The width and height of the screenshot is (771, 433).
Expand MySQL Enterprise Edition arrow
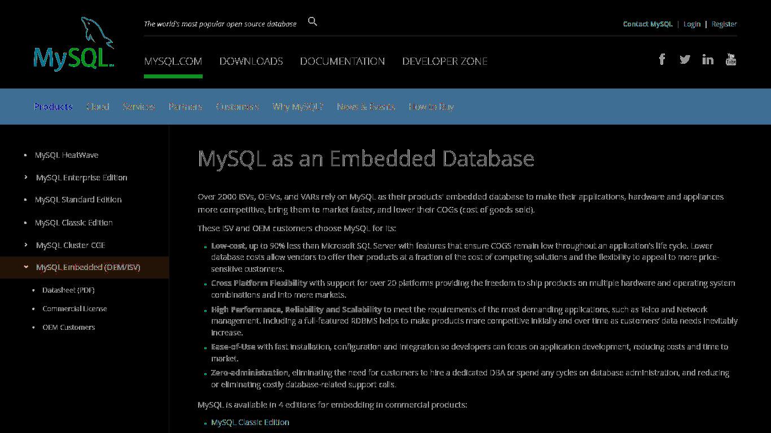point(26,177)
